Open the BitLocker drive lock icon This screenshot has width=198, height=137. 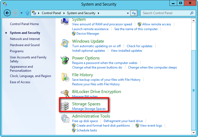[x=65, y=93]
